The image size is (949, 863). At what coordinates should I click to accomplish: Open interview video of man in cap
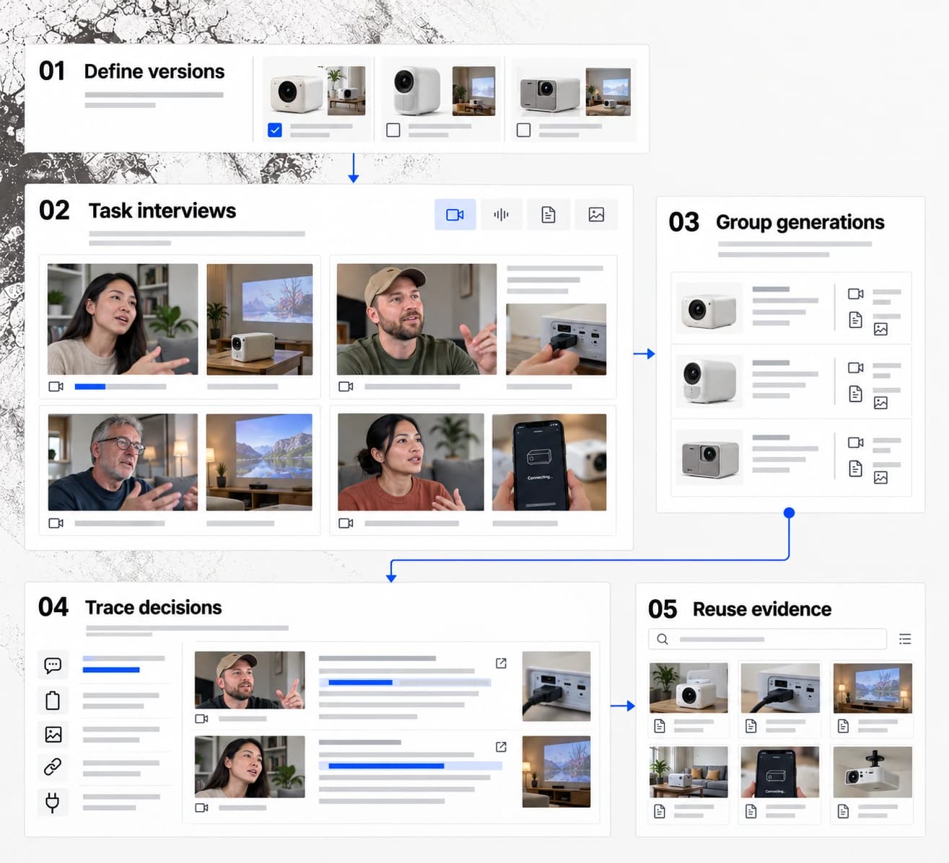pos(416,319)
